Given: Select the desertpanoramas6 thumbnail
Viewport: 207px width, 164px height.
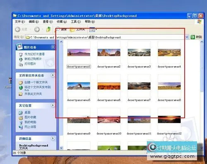Looking at the screenshot, I should tap(109, 86).
